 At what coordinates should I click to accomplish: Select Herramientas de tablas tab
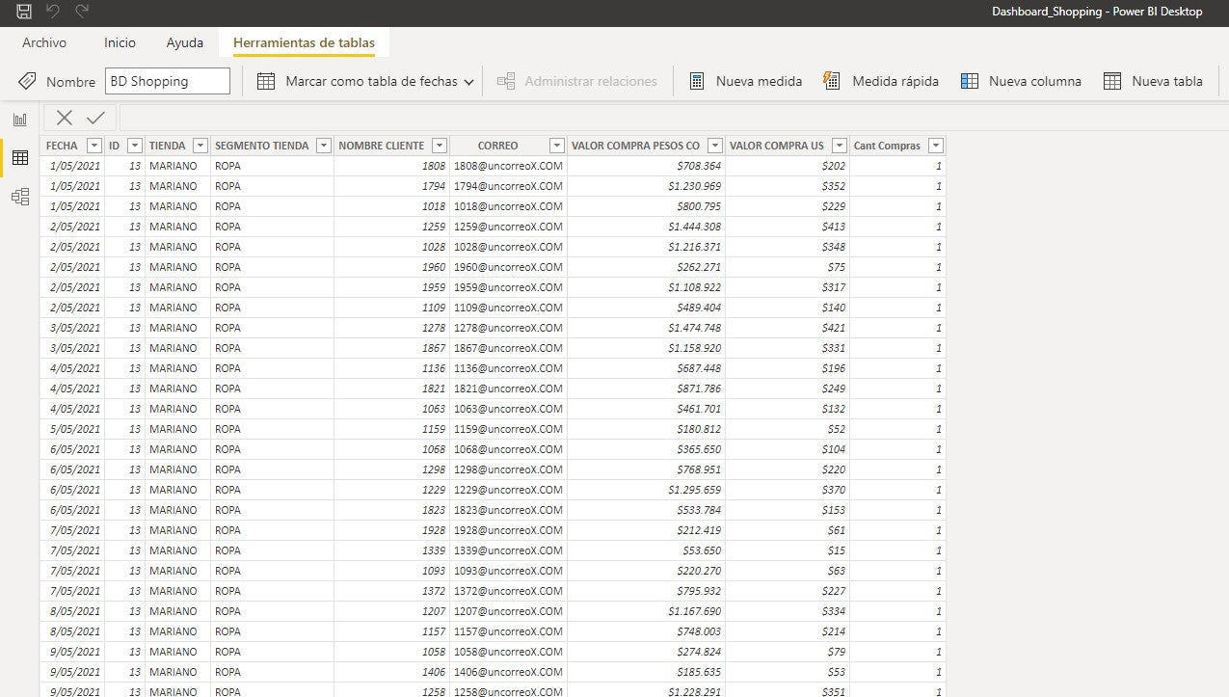(304, 42)
